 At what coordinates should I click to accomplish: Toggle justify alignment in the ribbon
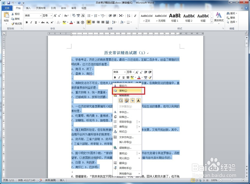point(103,22)
